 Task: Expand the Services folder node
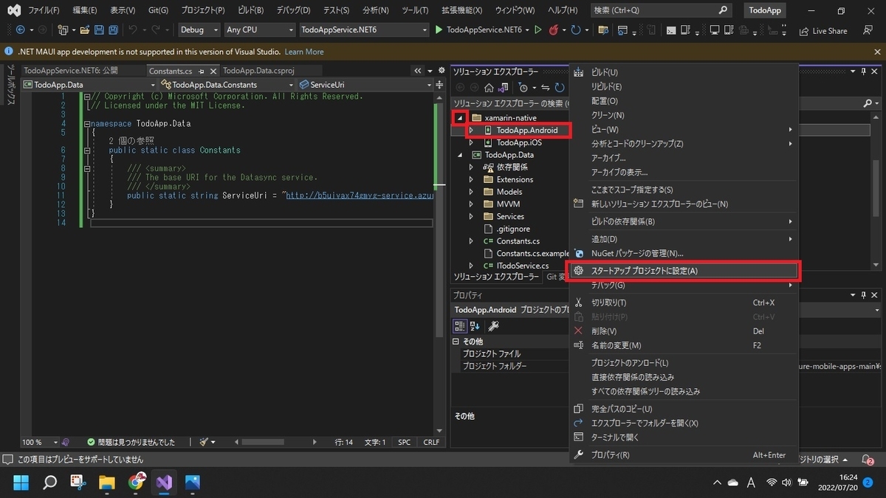471,216
